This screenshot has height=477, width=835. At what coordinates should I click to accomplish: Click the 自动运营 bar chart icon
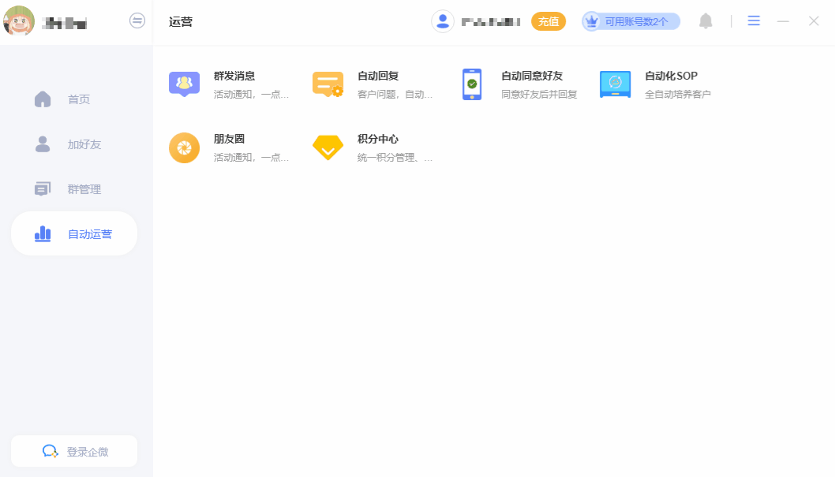click(43, 233)
